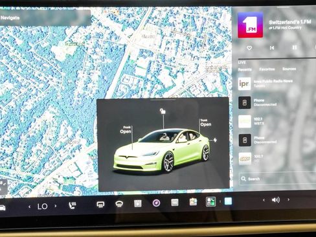Screen dimensions: 316x237
Task: Open the media Search field
Action: coord(278,179)
